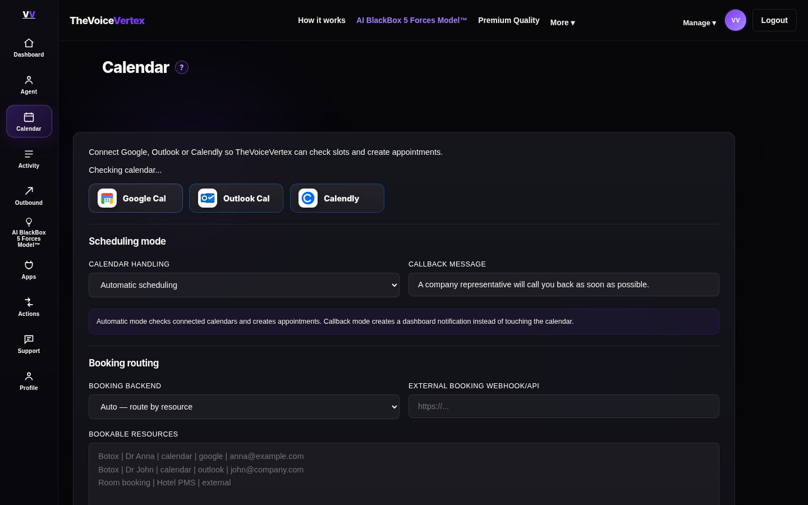Open the Calendar Handling dropdown
808x505 pixels.
(244, 285)
